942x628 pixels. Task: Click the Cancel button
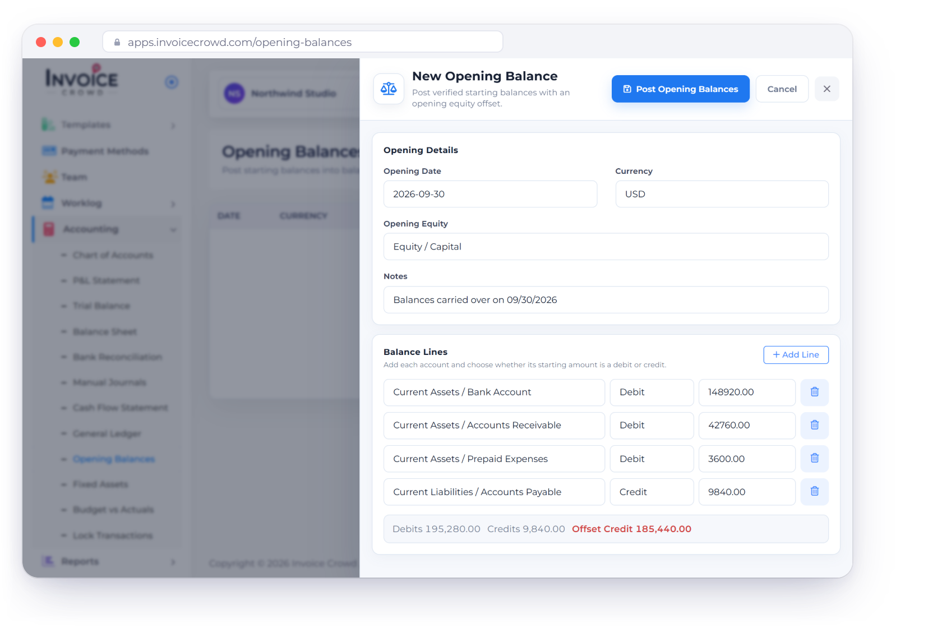tap(782, 89)
